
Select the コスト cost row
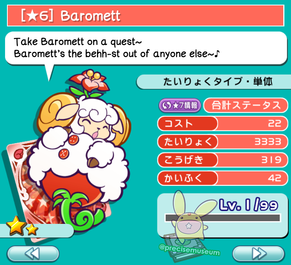223,123
